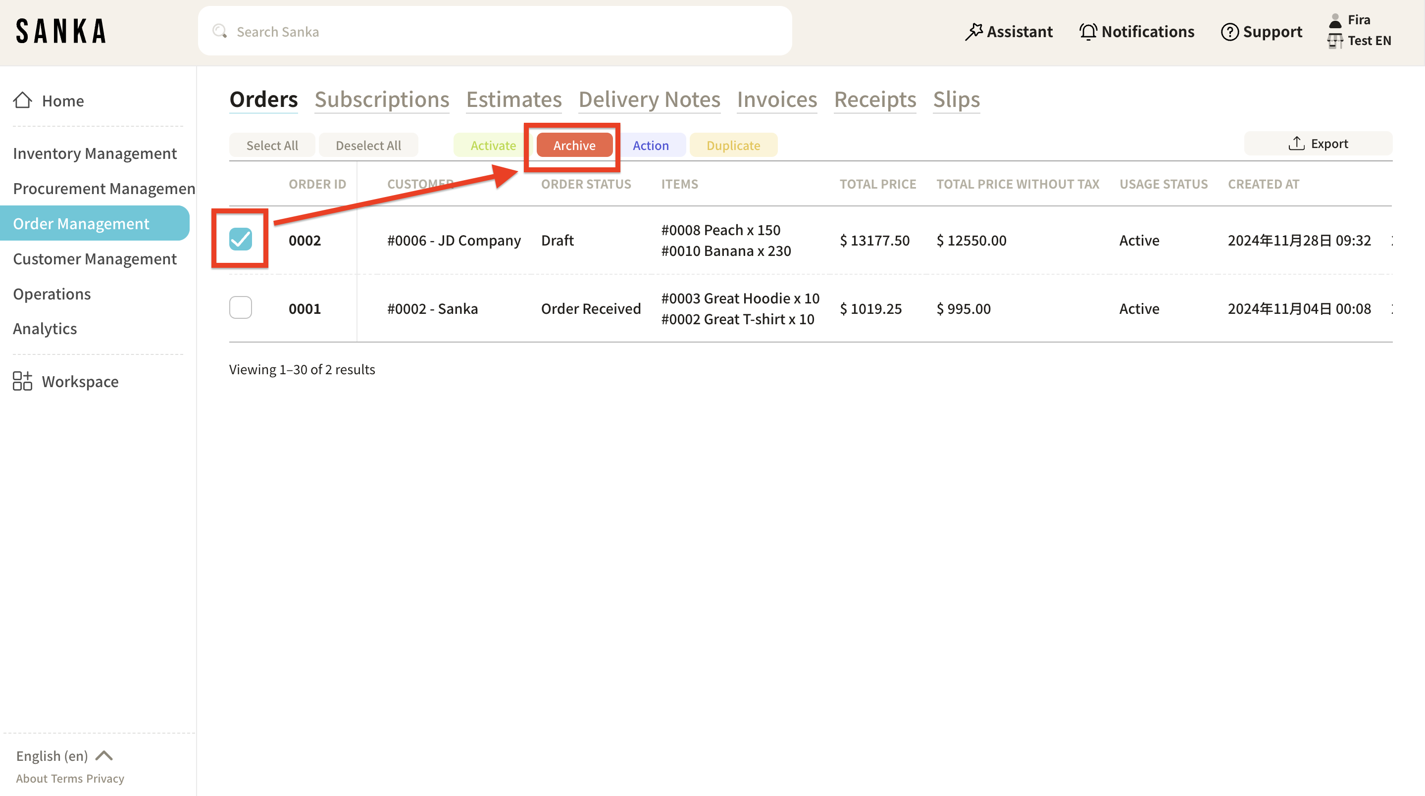1425x796 pixels.
Task: Open the Invoices tab
Action: tap(777, 99)
